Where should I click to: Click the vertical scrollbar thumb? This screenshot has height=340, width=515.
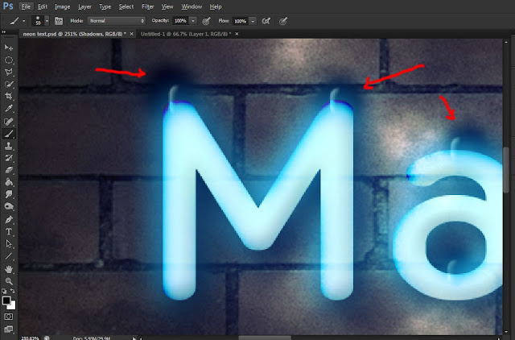(x=506, y=169)
